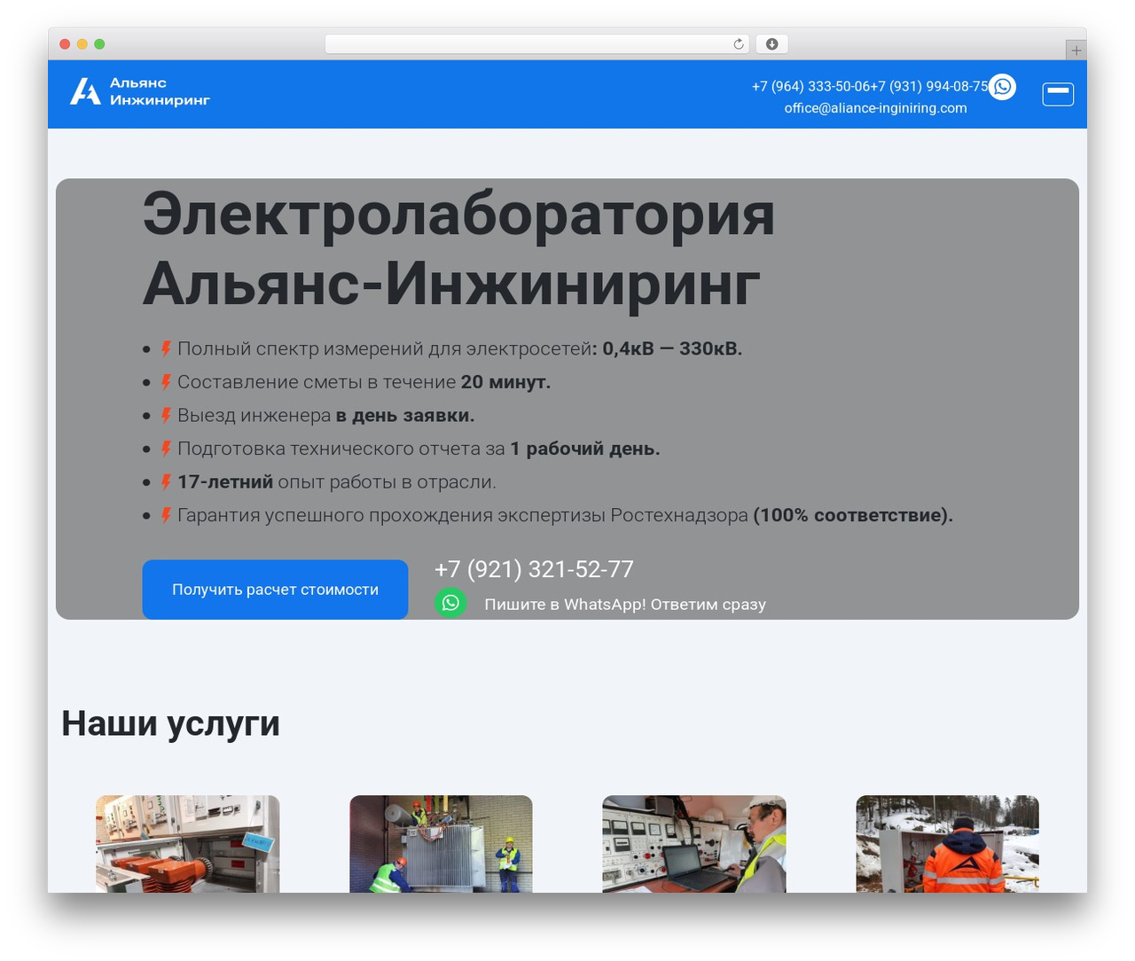This screenshot has height=961, width=1135.
Task: Click the Наши услуги heading
Action: (170, 723)
